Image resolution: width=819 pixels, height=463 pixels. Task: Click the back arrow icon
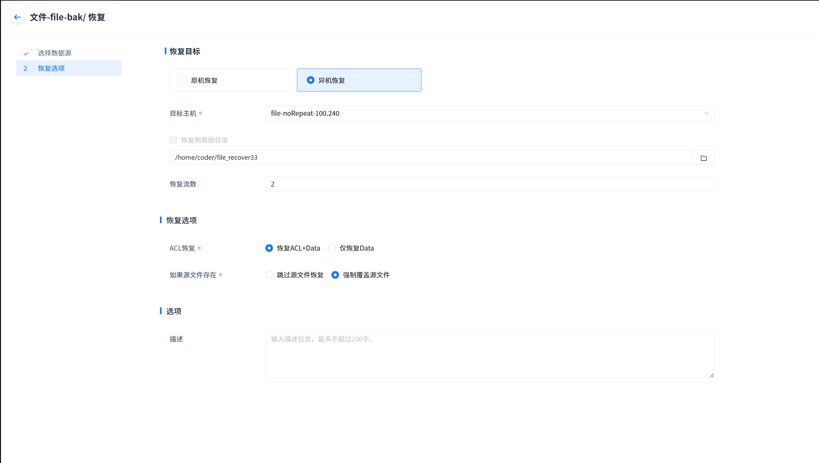pos(17,17)
